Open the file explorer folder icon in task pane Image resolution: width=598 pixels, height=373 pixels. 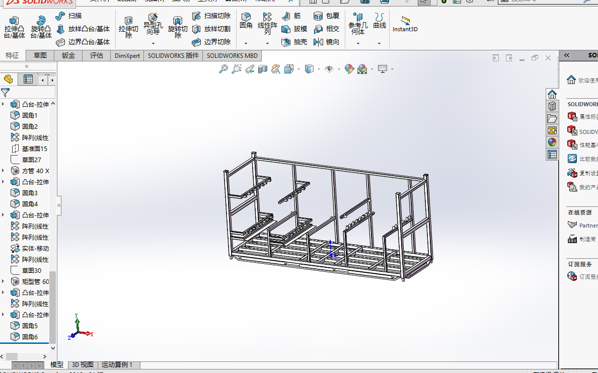click(552, 118)
